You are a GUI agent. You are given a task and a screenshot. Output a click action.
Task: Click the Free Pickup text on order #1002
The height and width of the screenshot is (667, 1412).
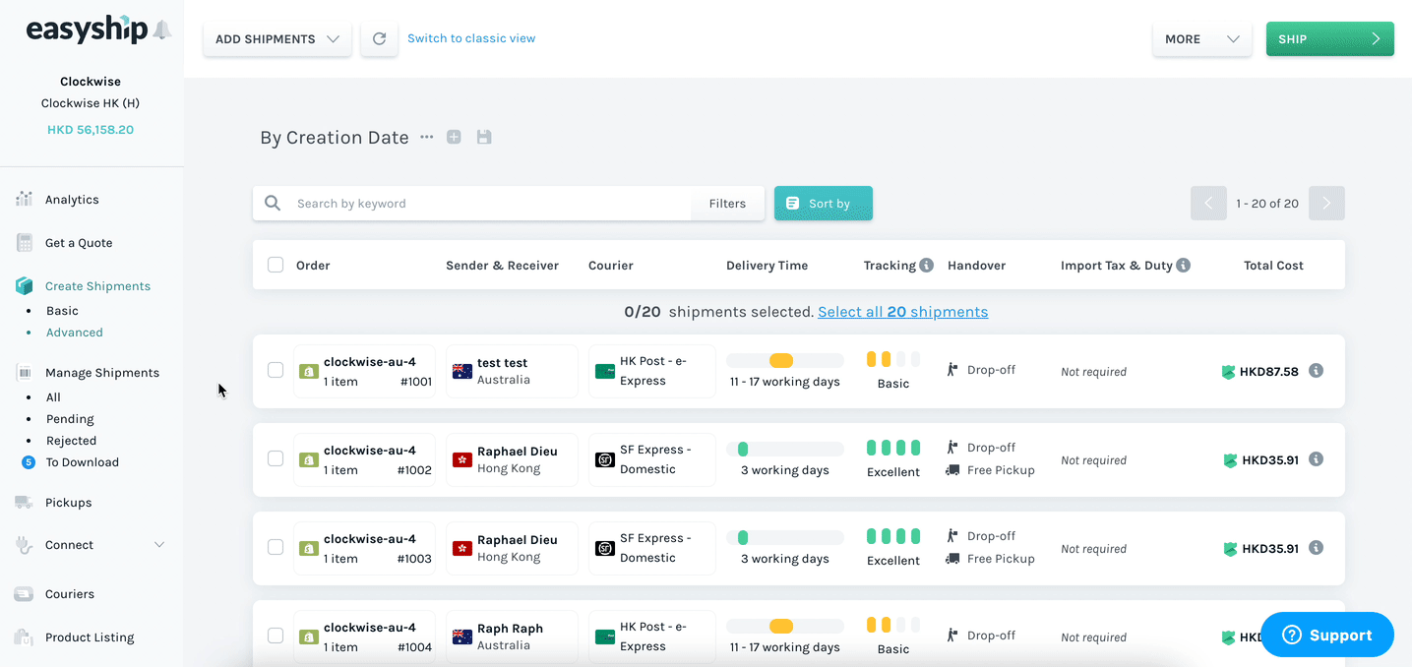[1001, 470]
